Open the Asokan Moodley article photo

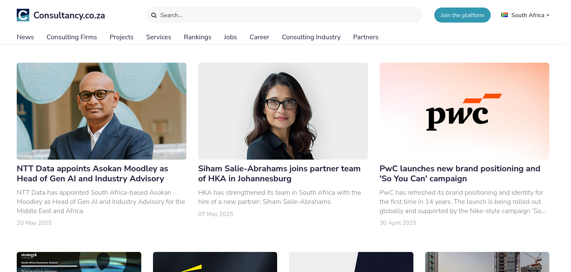pyautogui.click(x=102, y=111)
